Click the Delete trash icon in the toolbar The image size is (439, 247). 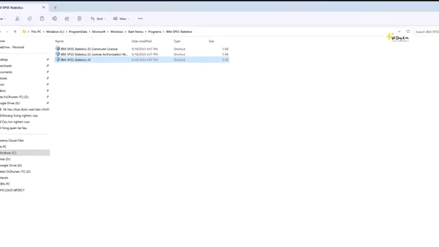80,19
